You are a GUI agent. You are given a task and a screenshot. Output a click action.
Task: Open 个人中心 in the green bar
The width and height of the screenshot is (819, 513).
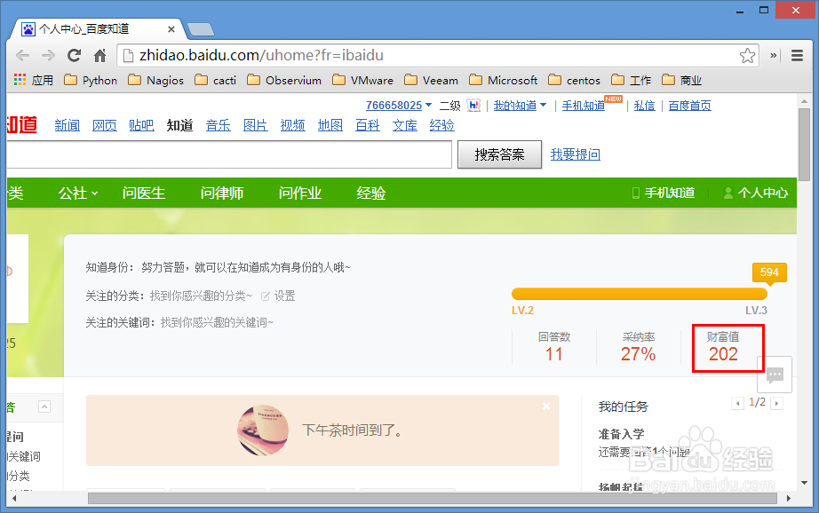point(756,193)
